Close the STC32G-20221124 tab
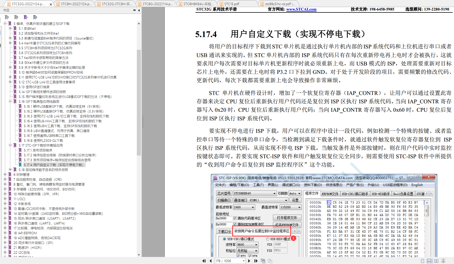This screenshot has width=454, height=264. [x=51, y=4]
